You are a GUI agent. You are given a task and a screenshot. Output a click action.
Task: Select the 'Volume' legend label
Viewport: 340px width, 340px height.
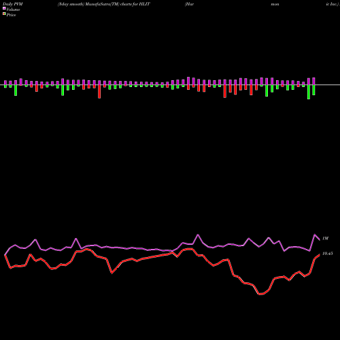[x=13, y=10]
